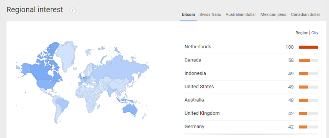This screenshot has width=329, height=138.
Task: Click Netherlands in the region list
Action: [198, 47]
